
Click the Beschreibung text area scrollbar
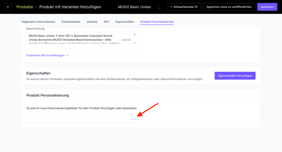click(134, 34)
